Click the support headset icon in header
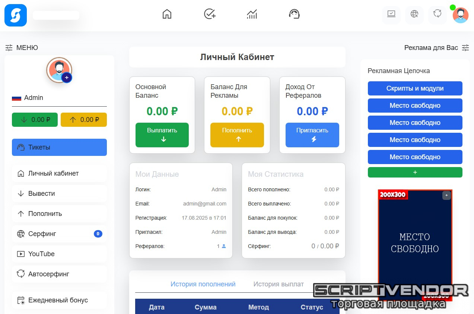474x314 pixels. click(x=295, y=14)
